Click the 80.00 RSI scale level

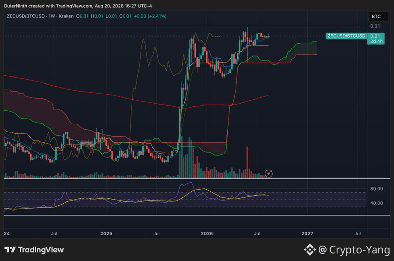click(376, 189)
